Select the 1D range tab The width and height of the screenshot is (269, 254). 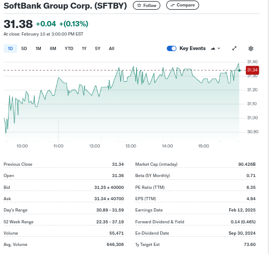pos(10,48)
